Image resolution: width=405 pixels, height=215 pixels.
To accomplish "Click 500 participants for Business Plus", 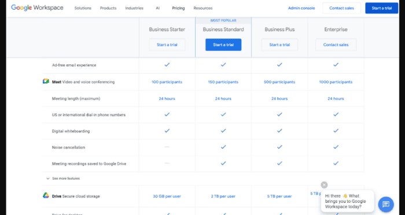I will point(279,82).
